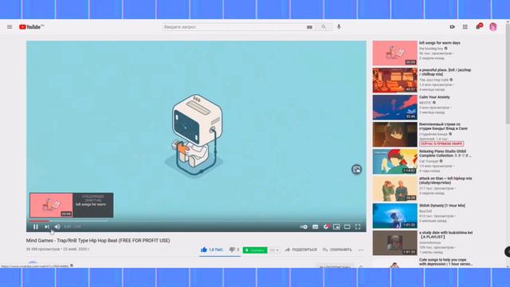Switch to miniplayer mode
This screenshot has width=510, height=287.
click(336, 226)
